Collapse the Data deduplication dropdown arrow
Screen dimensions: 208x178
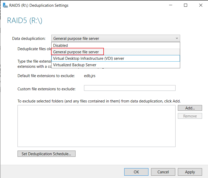click(177, 38)
